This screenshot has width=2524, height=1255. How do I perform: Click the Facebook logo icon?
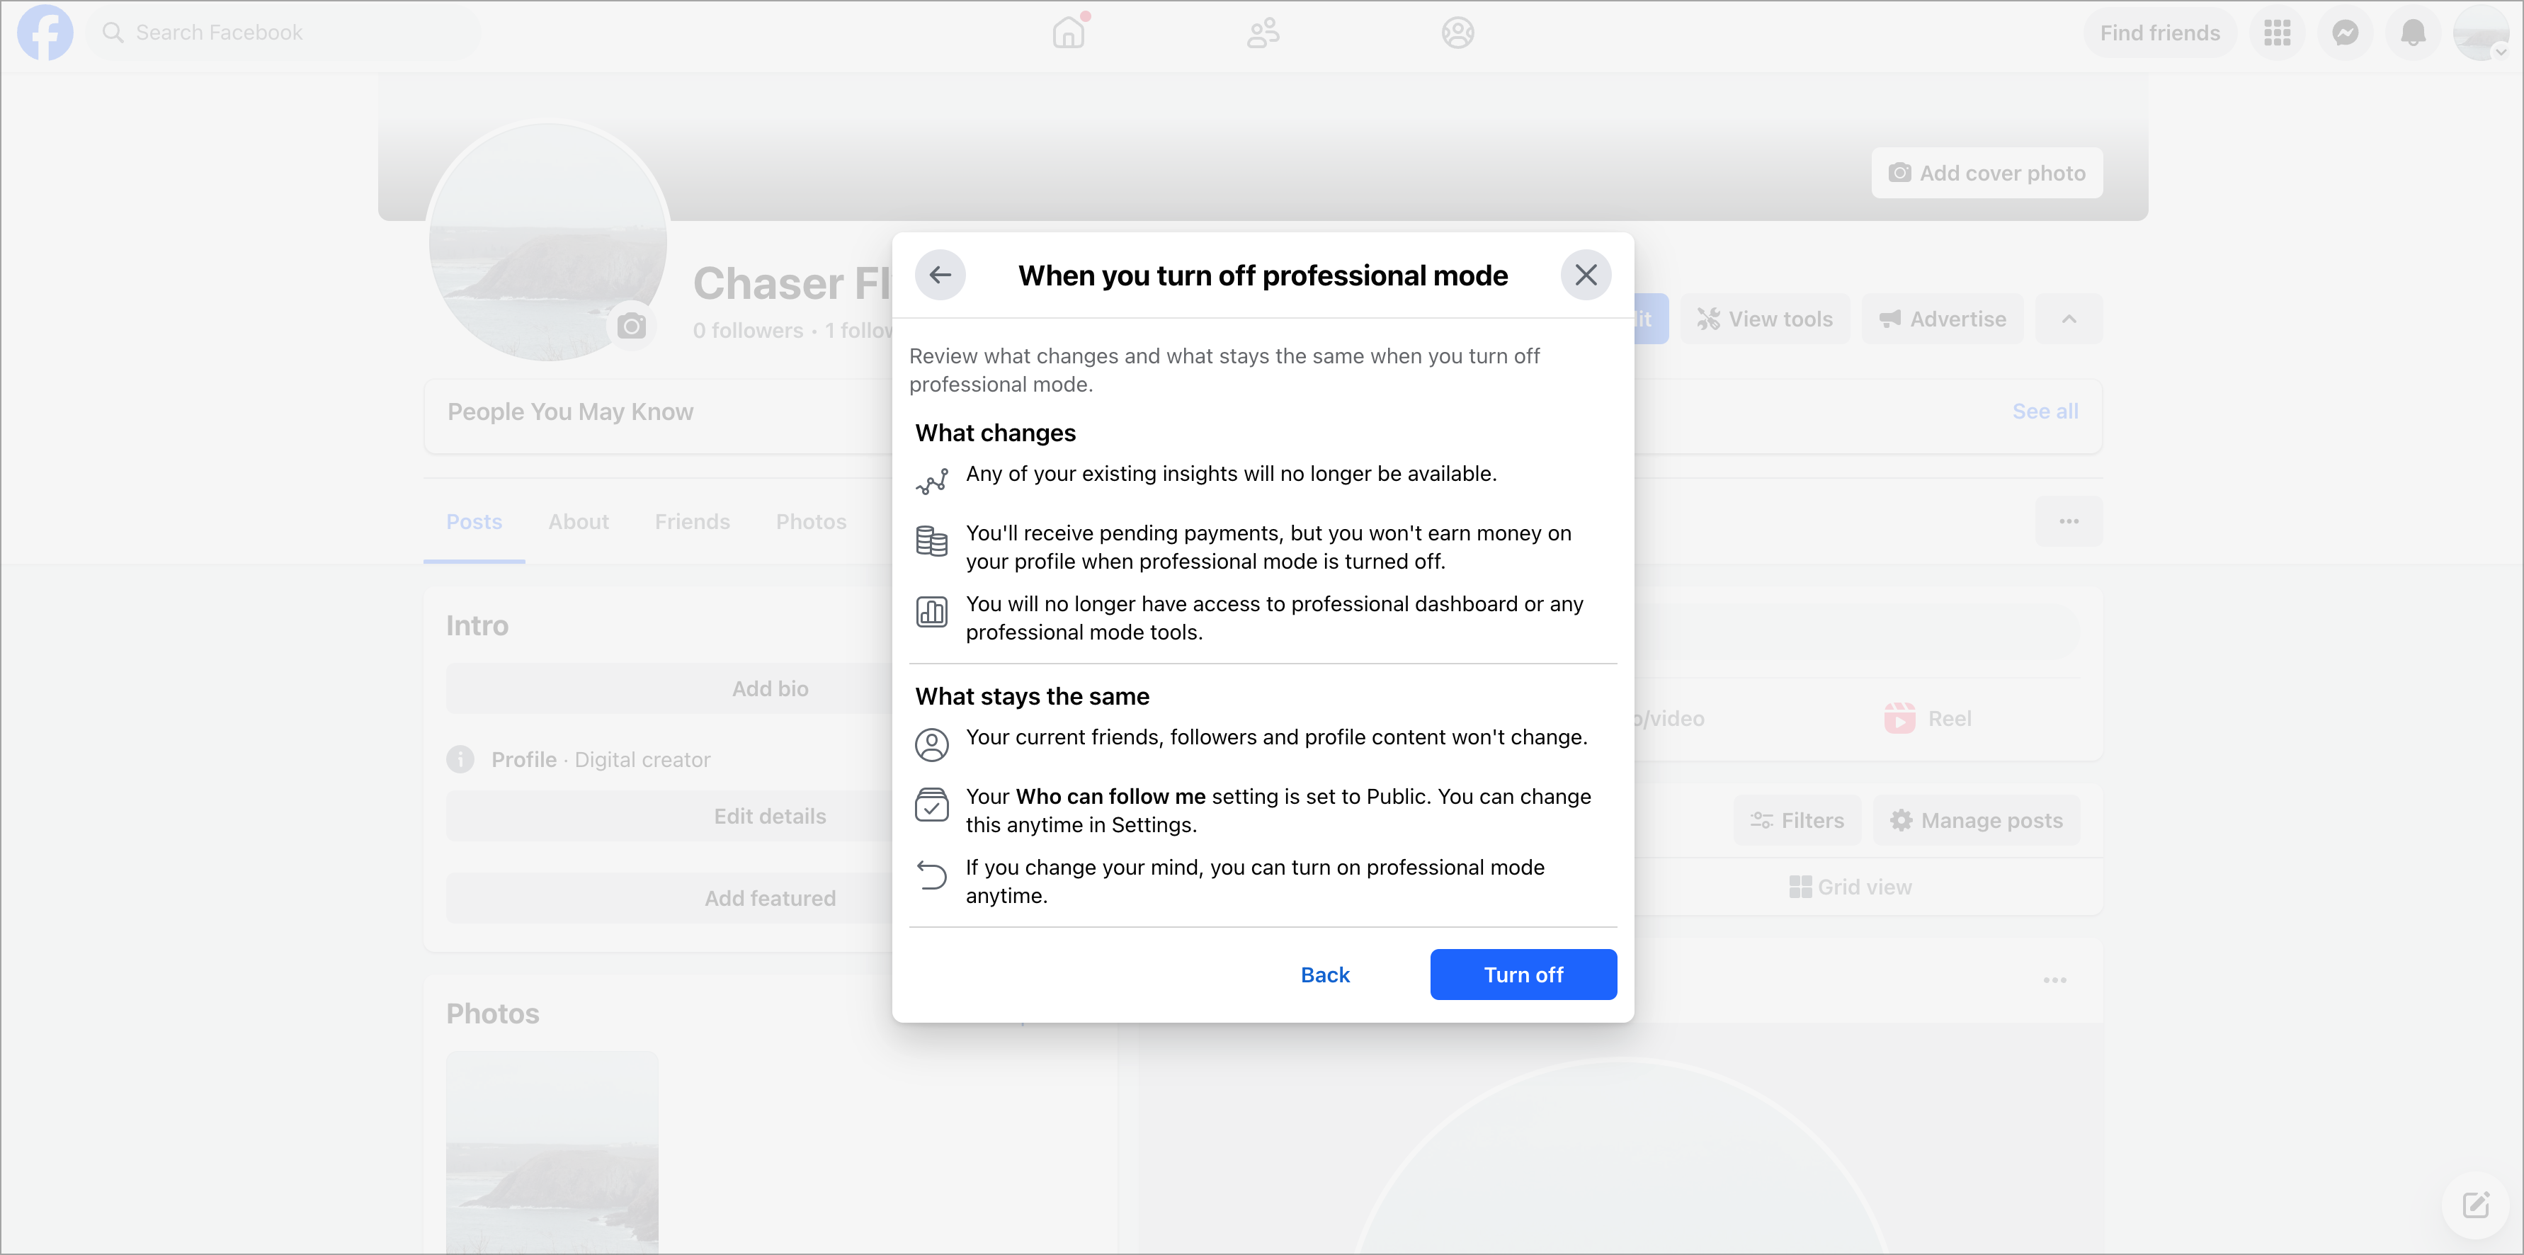pos(45,33)
